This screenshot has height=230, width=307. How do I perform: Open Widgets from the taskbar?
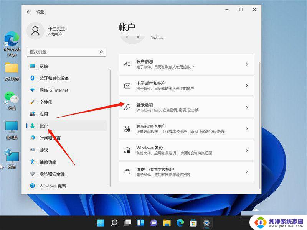140,223
